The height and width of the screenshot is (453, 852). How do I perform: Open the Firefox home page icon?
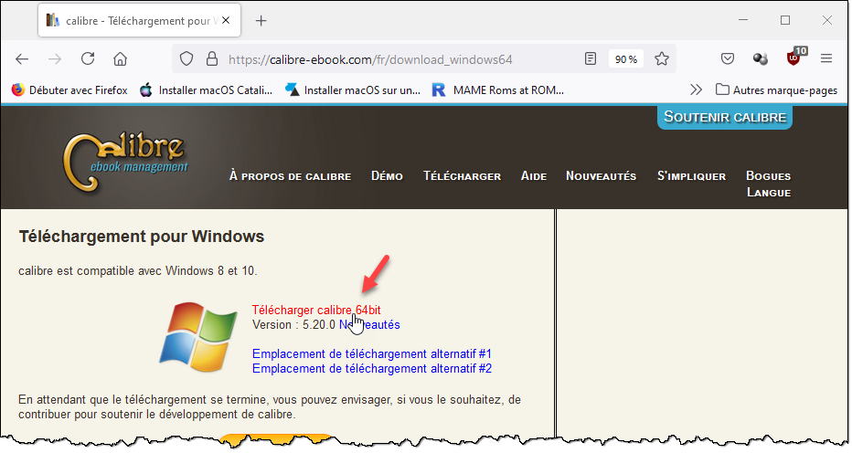pos(120,58)
